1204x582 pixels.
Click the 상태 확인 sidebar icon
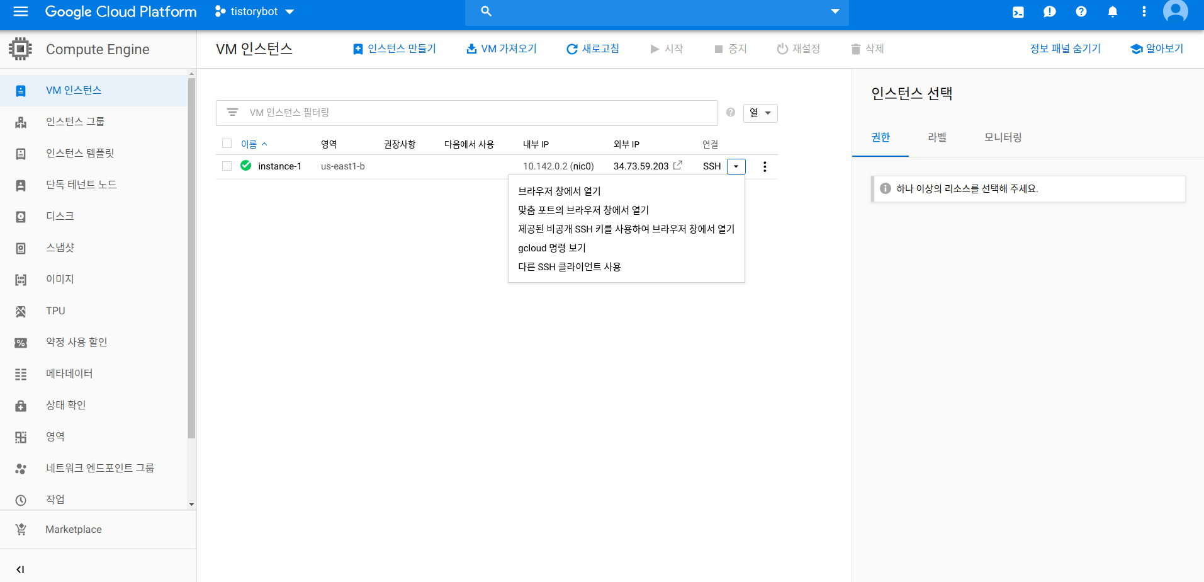21,406
